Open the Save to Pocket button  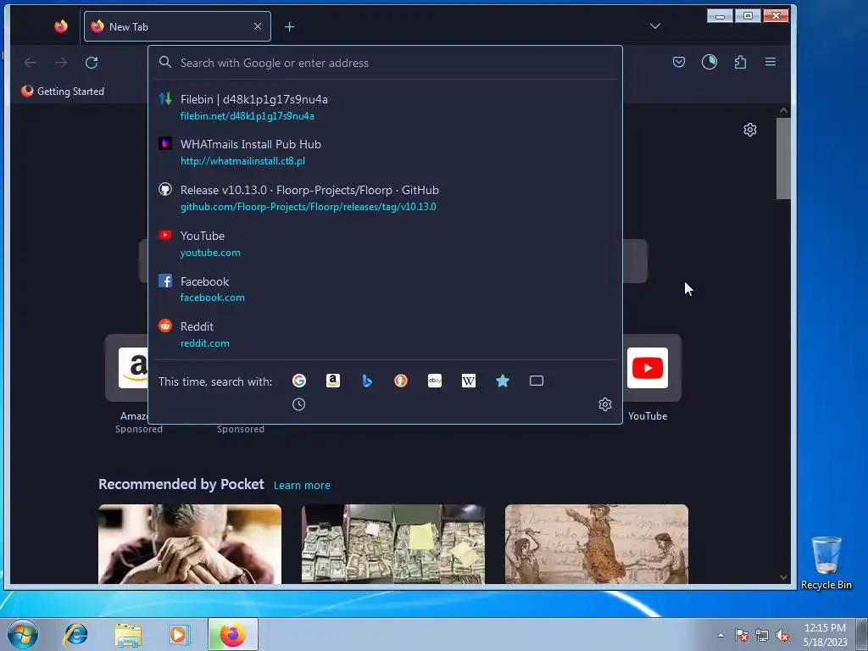(679, 62)
